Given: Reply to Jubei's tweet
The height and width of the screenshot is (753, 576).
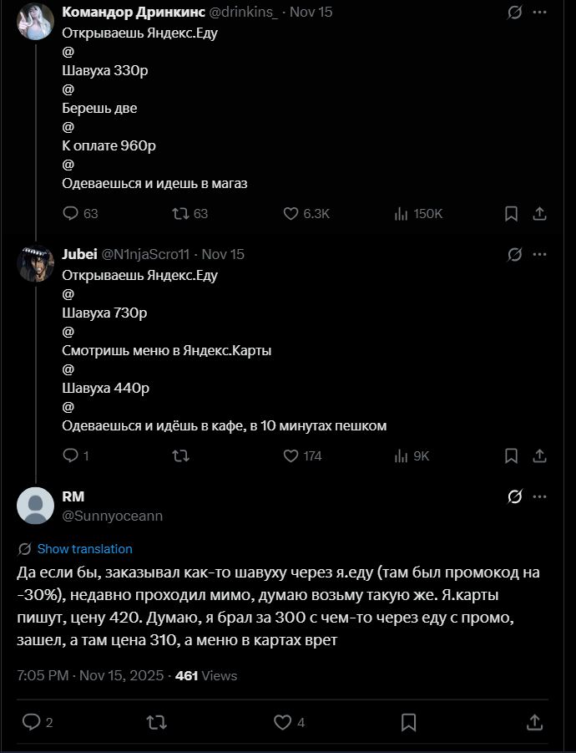Looking at the screenshot, I should point(71,455).
